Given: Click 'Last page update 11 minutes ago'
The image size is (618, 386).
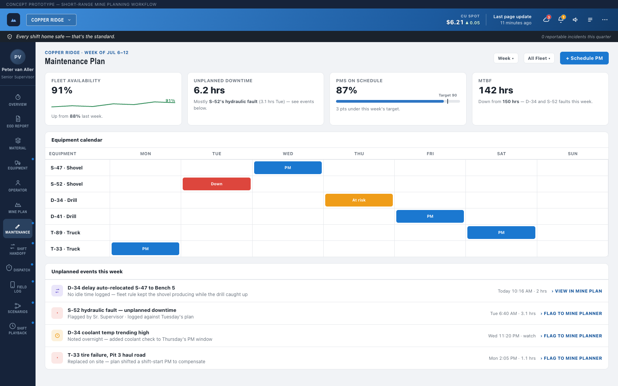Looking at the screenshot, I should [512, 20].
